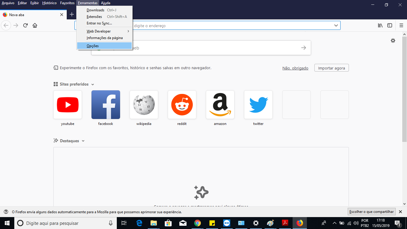Open File Explorer from the taskbar
This screenshot has width=407, height=229.
point(154,223)
